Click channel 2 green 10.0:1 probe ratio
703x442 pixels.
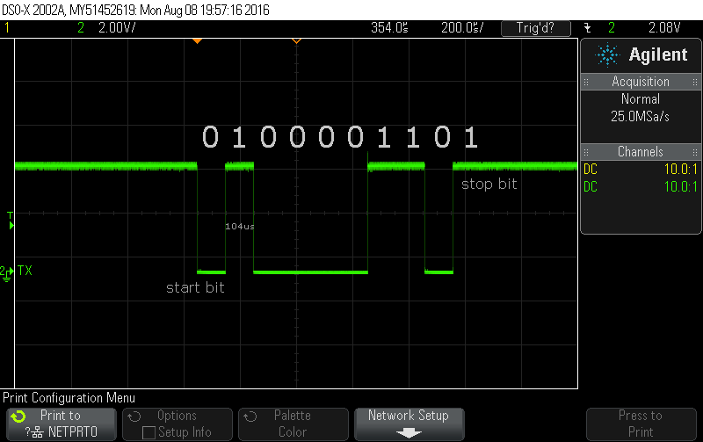click(680, 186)
